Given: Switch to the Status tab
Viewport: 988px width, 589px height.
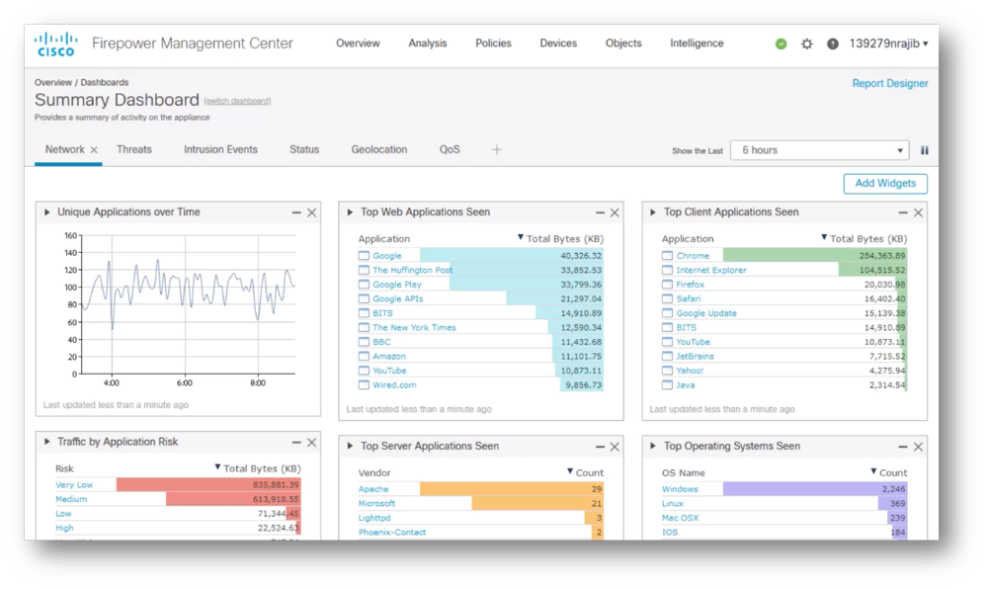Looking at the screenshot, I should tap(304, 150).
